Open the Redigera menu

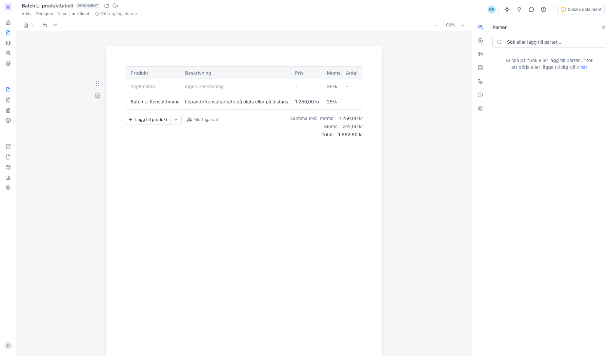[45, 14]
